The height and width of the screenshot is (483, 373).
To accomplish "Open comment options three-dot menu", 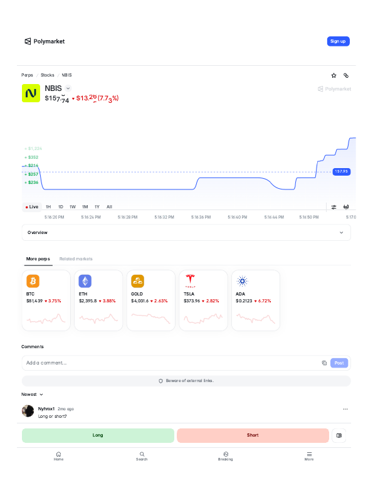I will tap(345, 409).
